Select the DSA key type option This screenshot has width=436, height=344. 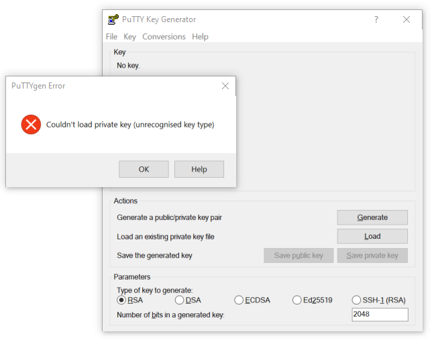180,300
